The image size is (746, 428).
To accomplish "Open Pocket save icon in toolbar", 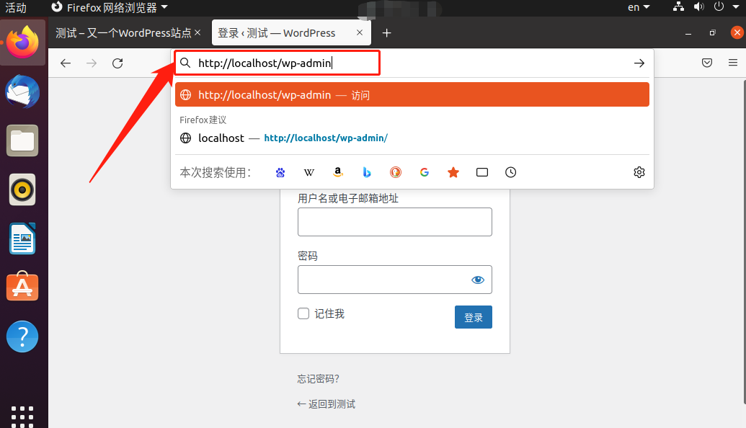I will [x=707, y=63].
